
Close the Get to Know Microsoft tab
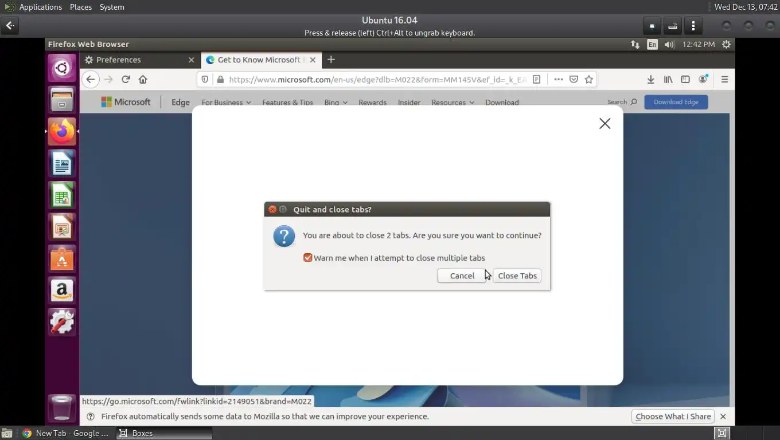[x=313, y=60]
